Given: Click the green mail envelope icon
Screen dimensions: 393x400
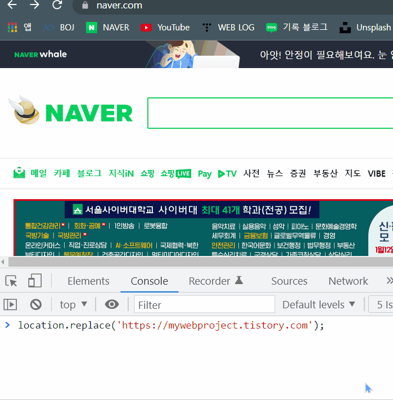Looking at the screenshot, I should [x=19, y=173].
